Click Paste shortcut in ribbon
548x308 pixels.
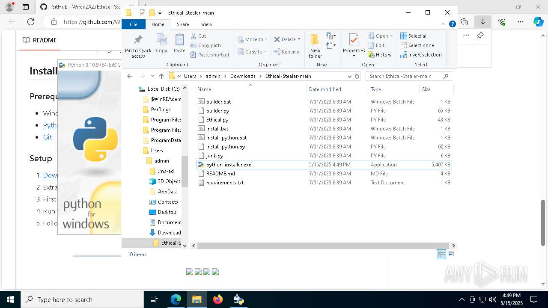[210, 55]
